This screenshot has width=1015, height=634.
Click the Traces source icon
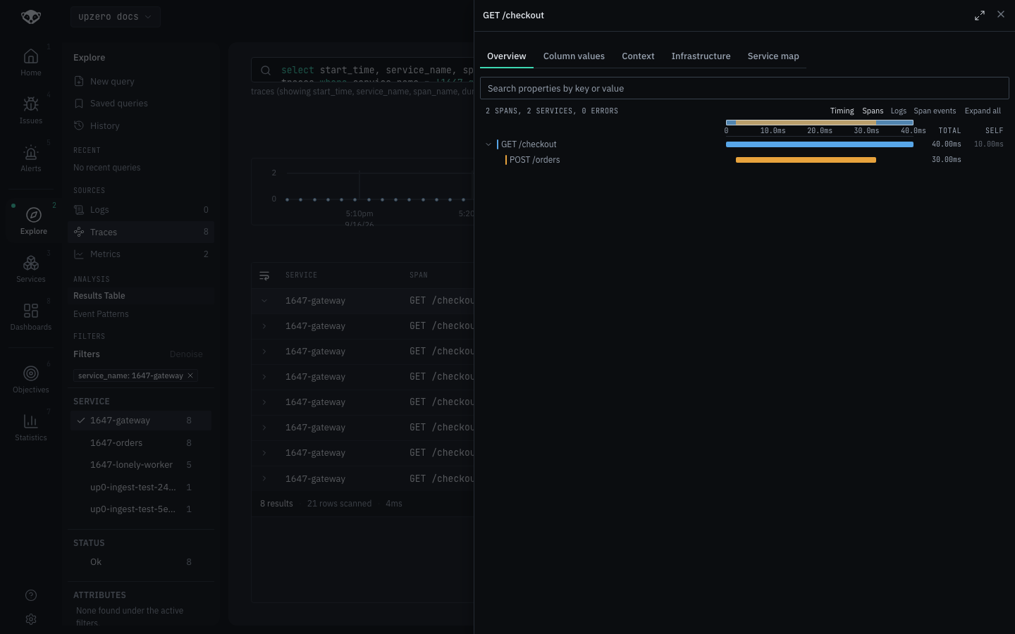pyautogui.click(x=79, y=232)
